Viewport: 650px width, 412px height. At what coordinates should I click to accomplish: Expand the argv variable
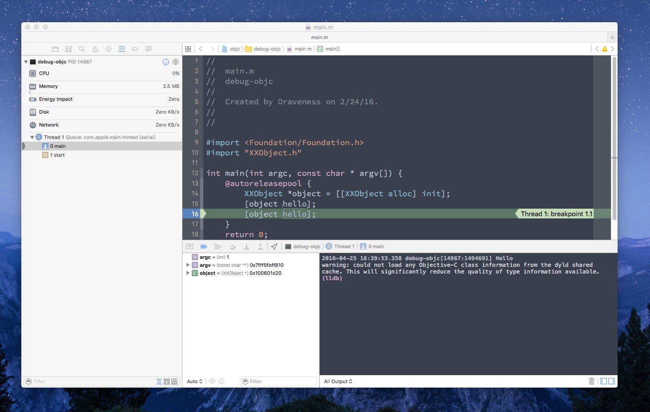(188, 265)
